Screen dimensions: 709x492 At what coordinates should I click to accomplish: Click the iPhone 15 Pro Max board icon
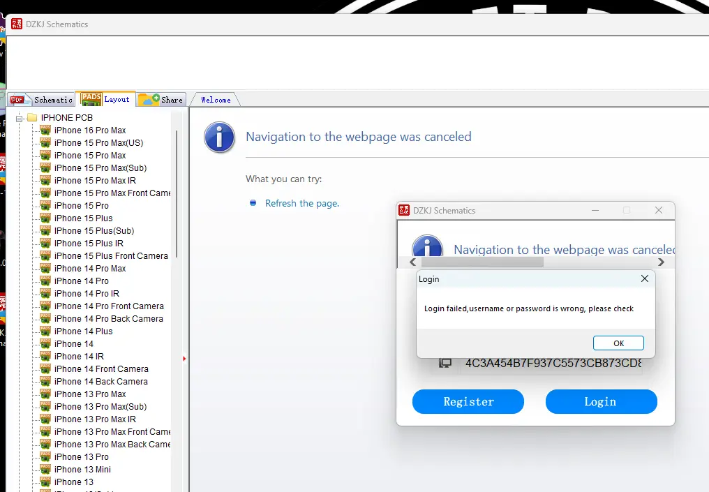[45, 156]
